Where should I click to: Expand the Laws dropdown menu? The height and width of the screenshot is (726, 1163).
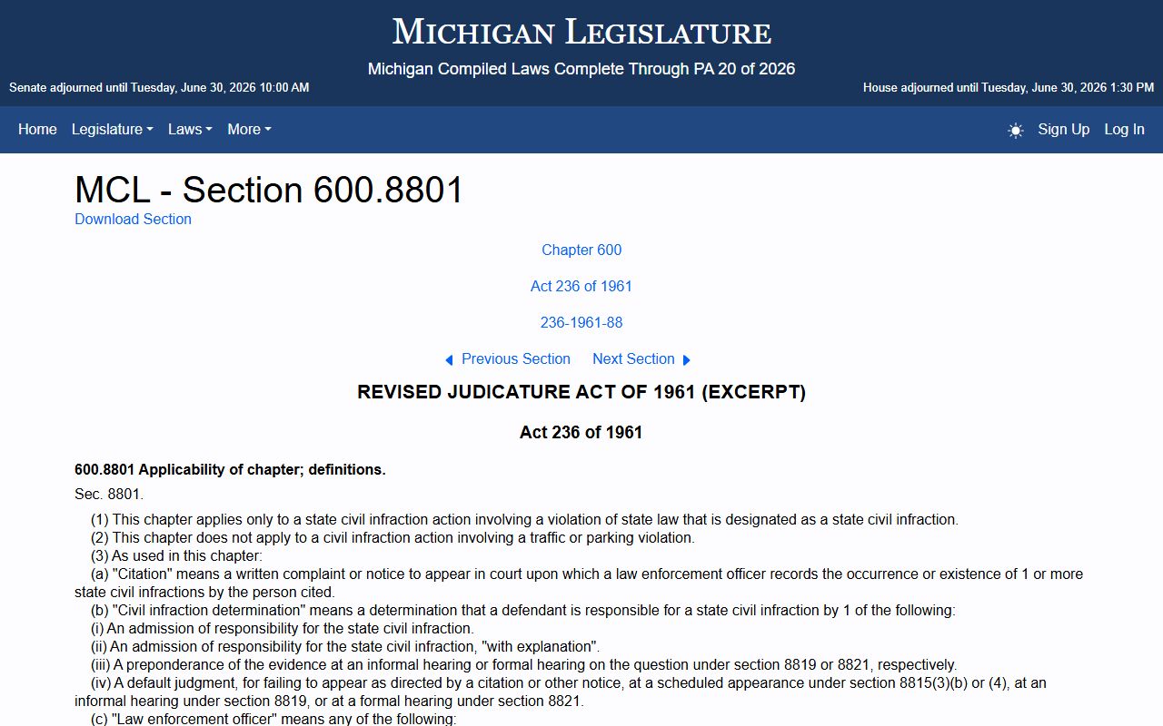point(190,130)
